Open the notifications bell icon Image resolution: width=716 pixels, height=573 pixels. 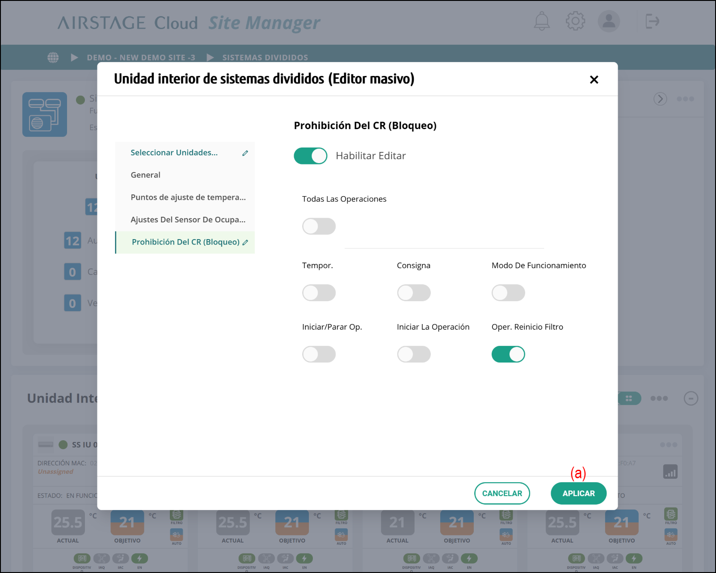click(542, 21)
